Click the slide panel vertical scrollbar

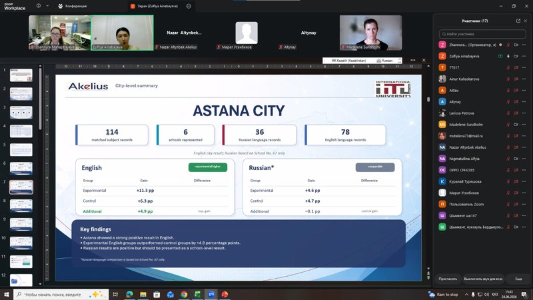(x=40, y=99)
